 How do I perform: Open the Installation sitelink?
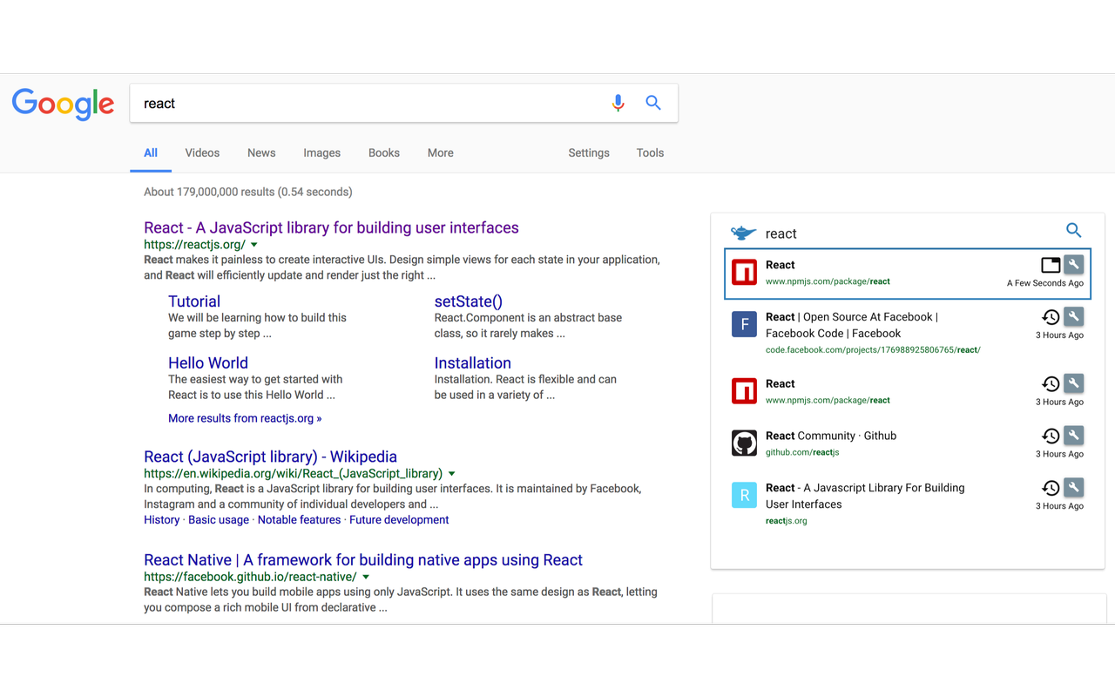(x=473, y=362)
